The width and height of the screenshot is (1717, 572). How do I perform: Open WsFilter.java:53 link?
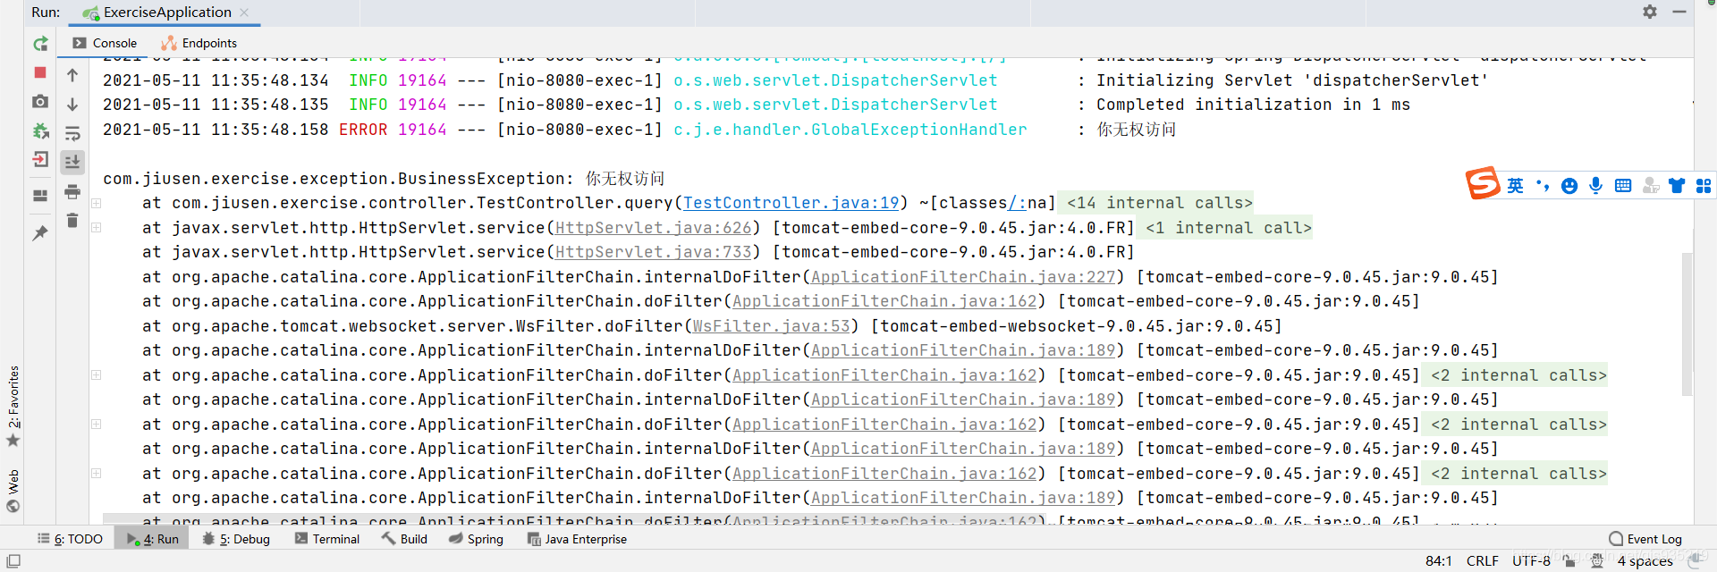[772, 326]
